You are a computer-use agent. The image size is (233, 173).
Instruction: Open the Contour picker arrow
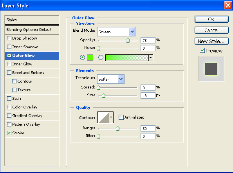(x=111, y=117)
